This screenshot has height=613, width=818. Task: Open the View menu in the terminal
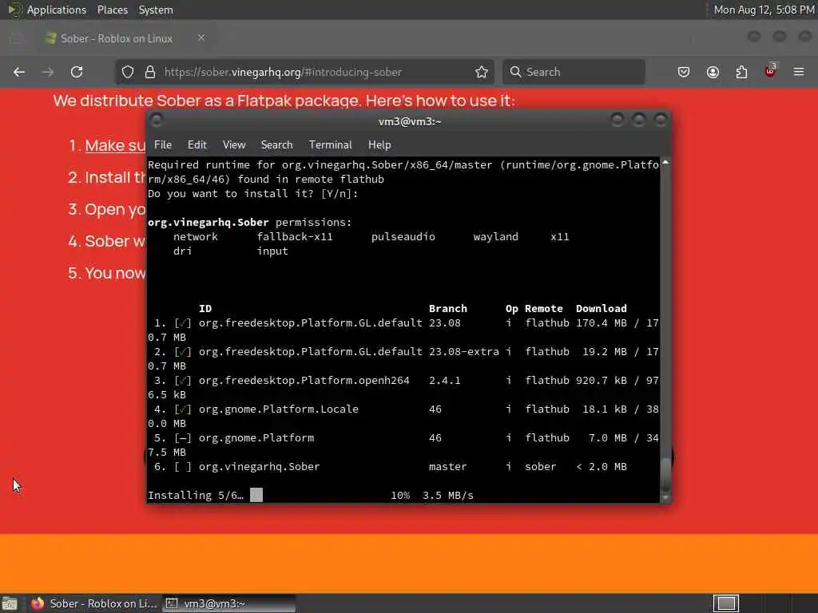[x=234, y=145]
